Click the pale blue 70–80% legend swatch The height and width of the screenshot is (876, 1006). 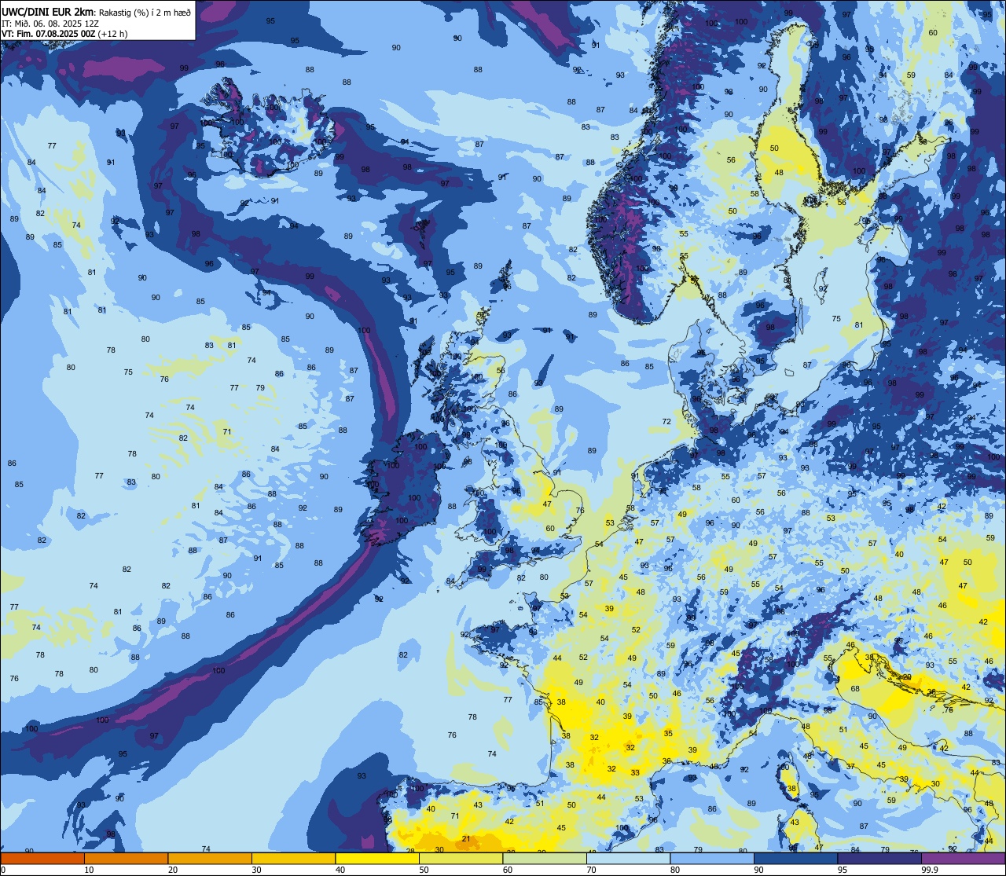tap(628, 858)
